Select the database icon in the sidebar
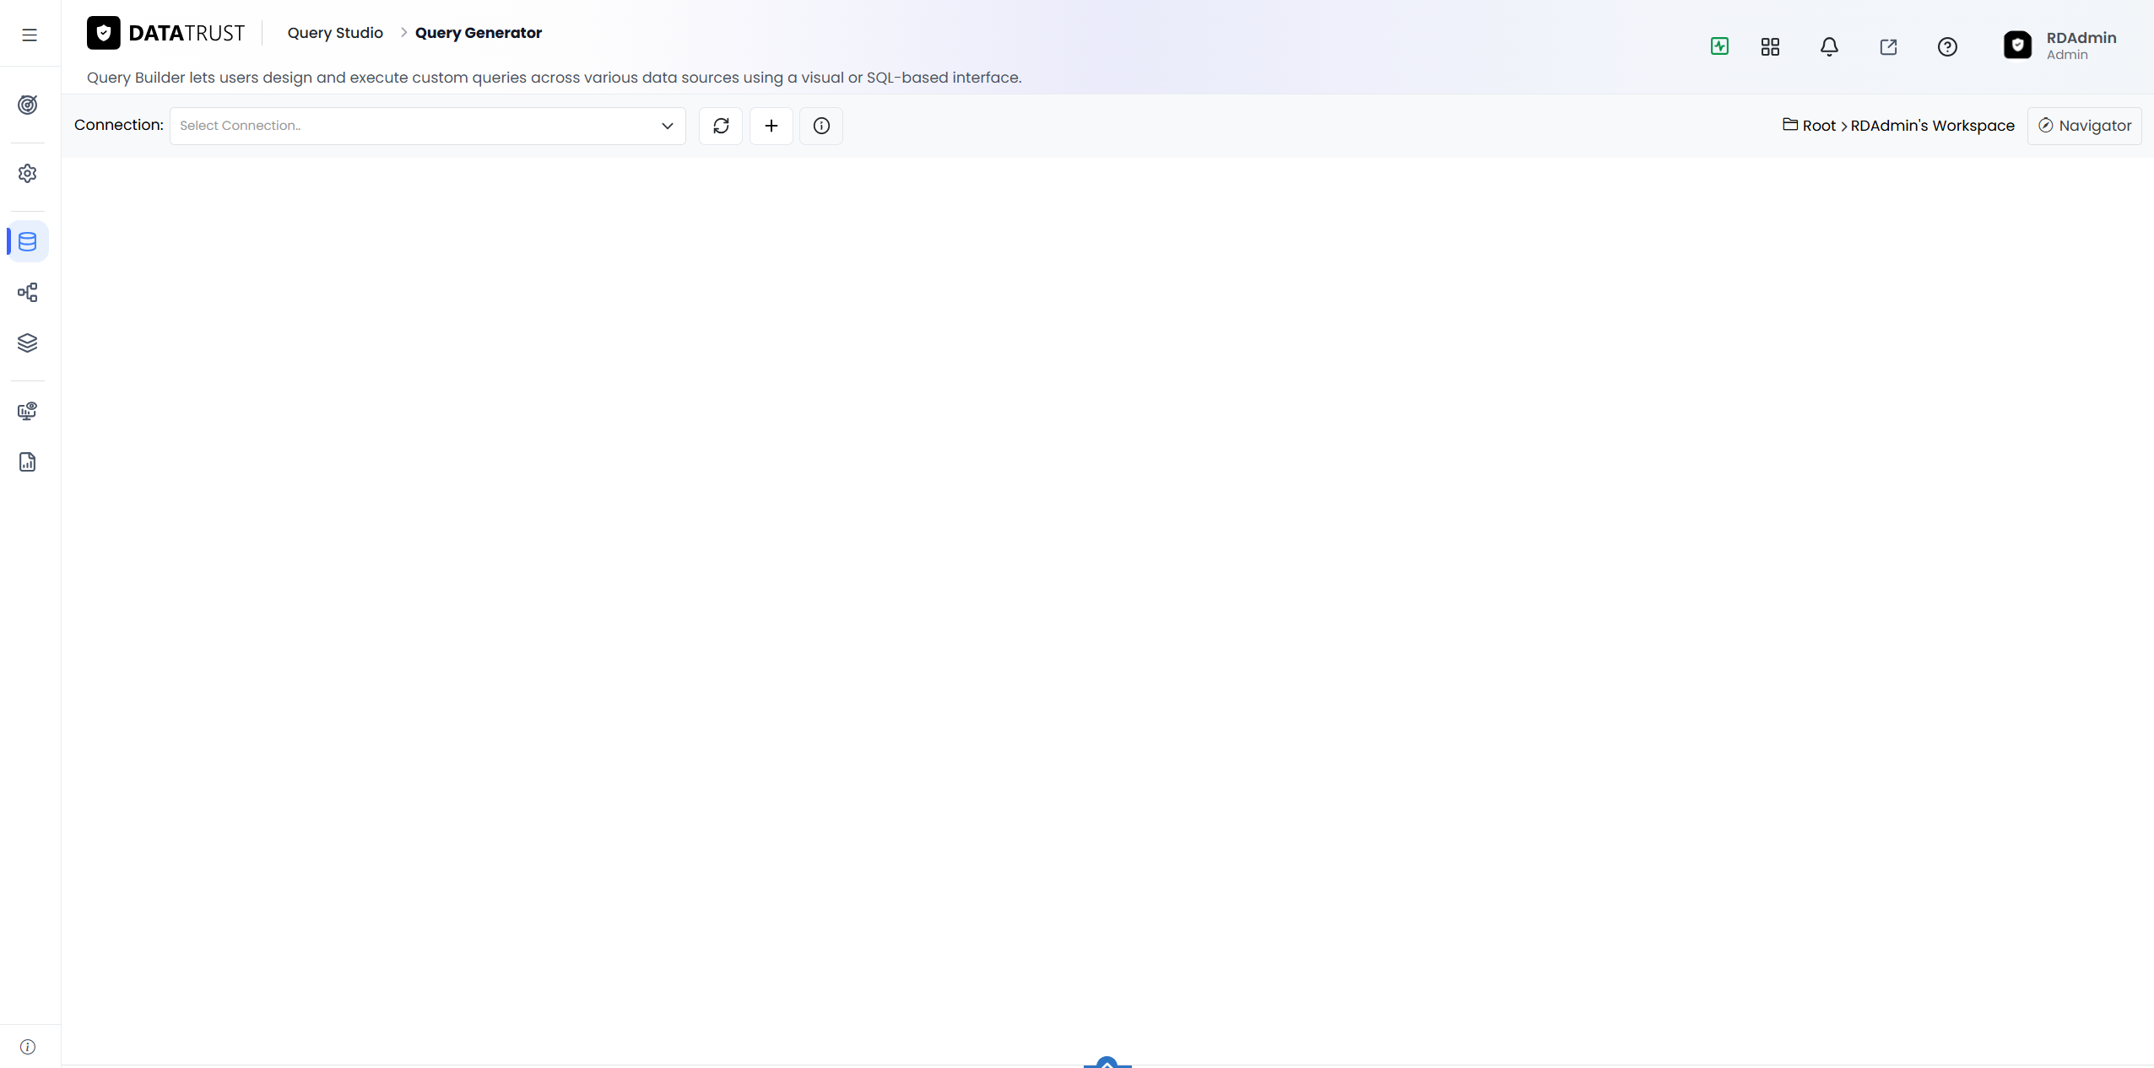This screenshot has width=2154, height=1068. tap(28, 241)
